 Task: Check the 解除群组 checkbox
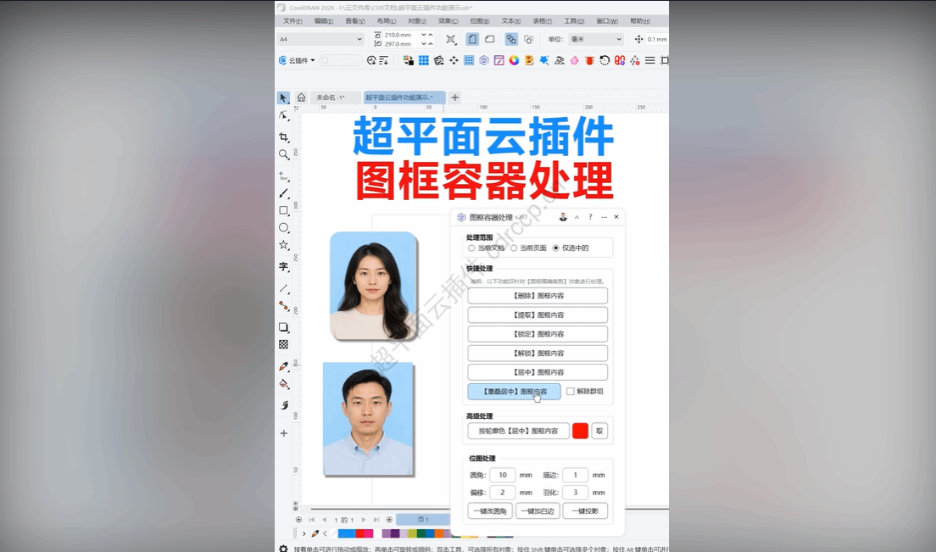pos(571,392)
